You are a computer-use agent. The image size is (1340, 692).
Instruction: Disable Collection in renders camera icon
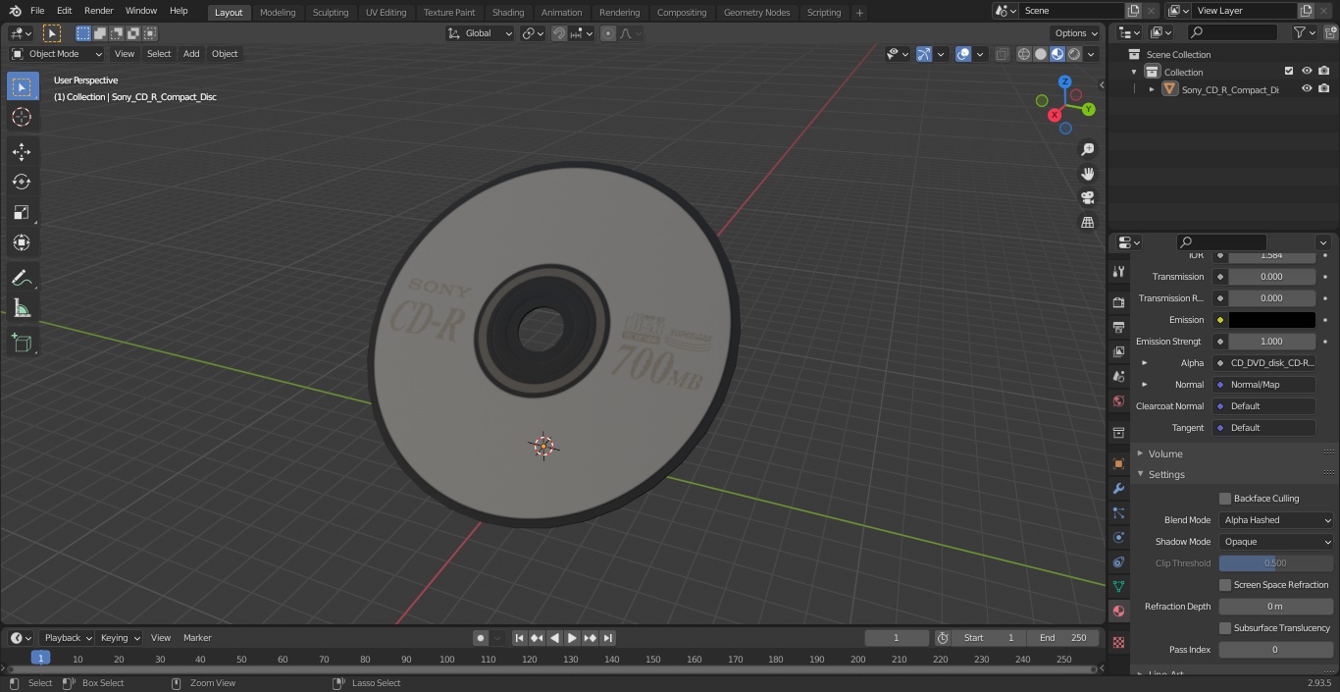click(x=1324, y=72)
